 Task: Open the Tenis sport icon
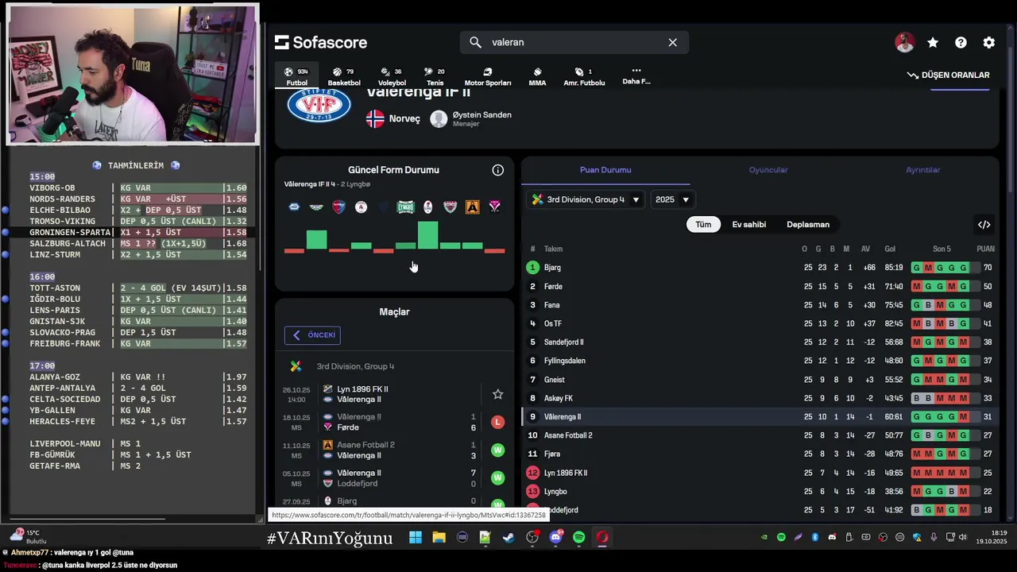435,76
